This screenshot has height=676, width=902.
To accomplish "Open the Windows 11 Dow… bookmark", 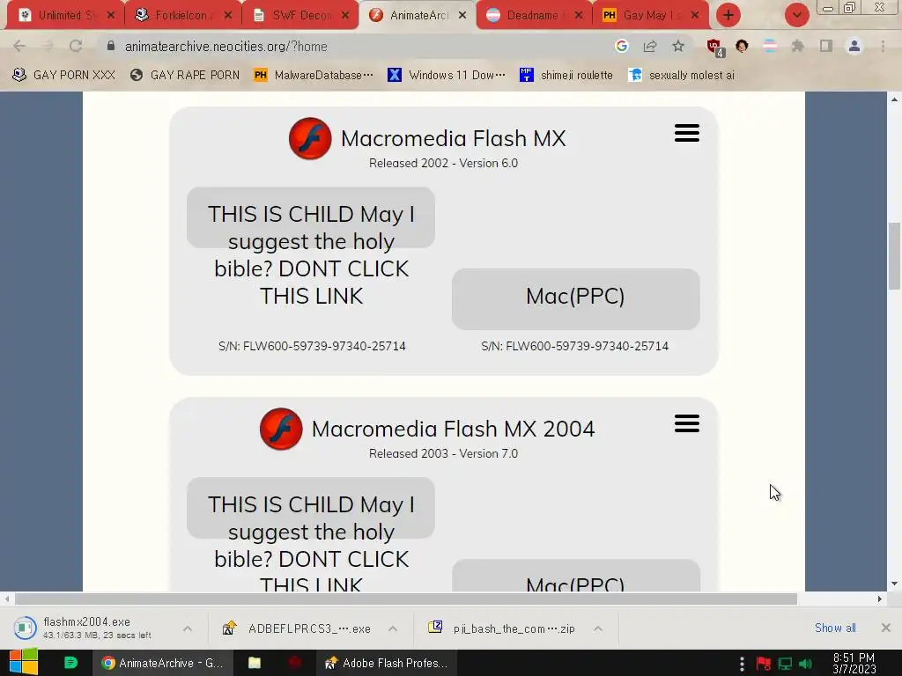I will pos(447,75).
